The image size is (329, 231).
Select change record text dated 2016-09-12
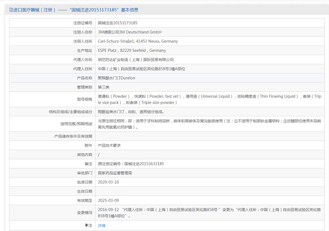[x=209, y=213]
